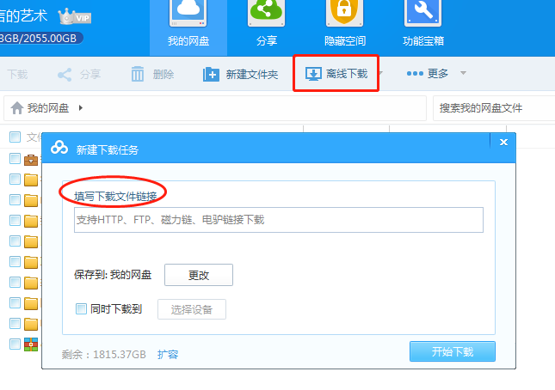The height and width of the screenshot is (390, 555).
Task: Click the 填写下载文件链接 label
Action: point(115,196)
